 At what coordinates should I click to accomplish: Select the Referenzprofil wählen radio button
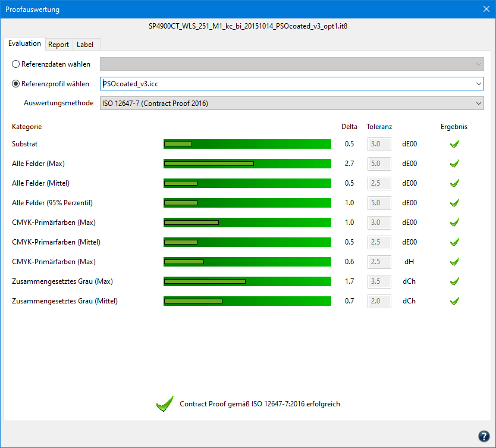16,84
